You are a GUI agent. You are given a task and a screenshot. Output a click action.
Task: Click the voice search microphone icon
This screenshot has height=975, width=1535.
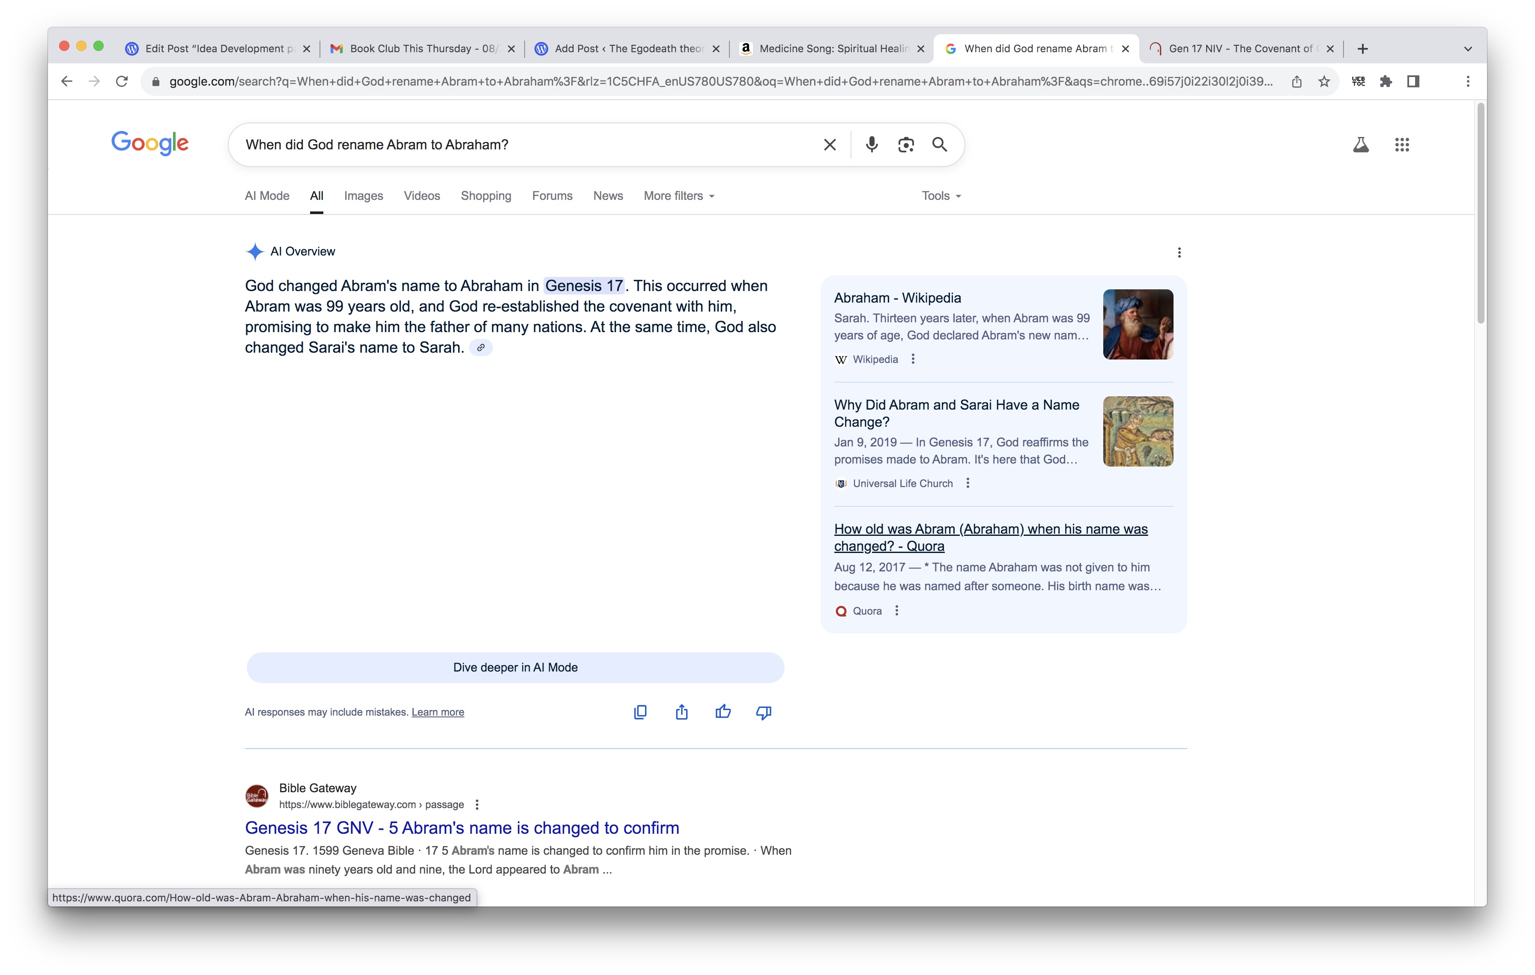(x=872, y=145)
